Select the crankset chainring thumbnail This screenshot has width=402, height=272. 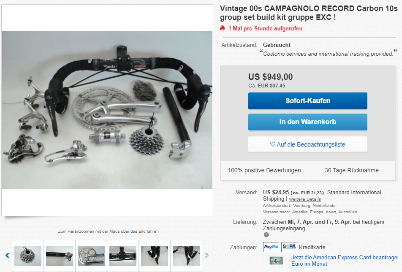point(91,256)
